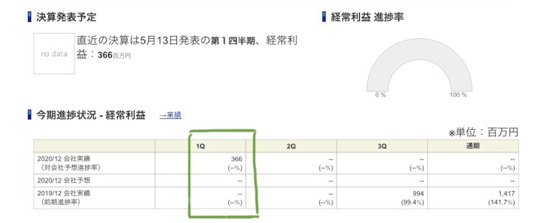Click the no data thumbnail box
Image resolution: width=546 pixels, height=223 pixels.
[x=54, y=54]
